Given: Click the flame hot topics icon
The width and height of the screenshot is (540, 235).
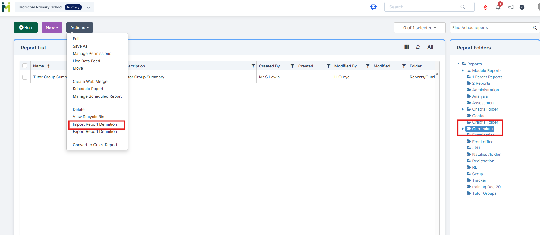Looking at the screenshot, I should [x=485, y=7].
